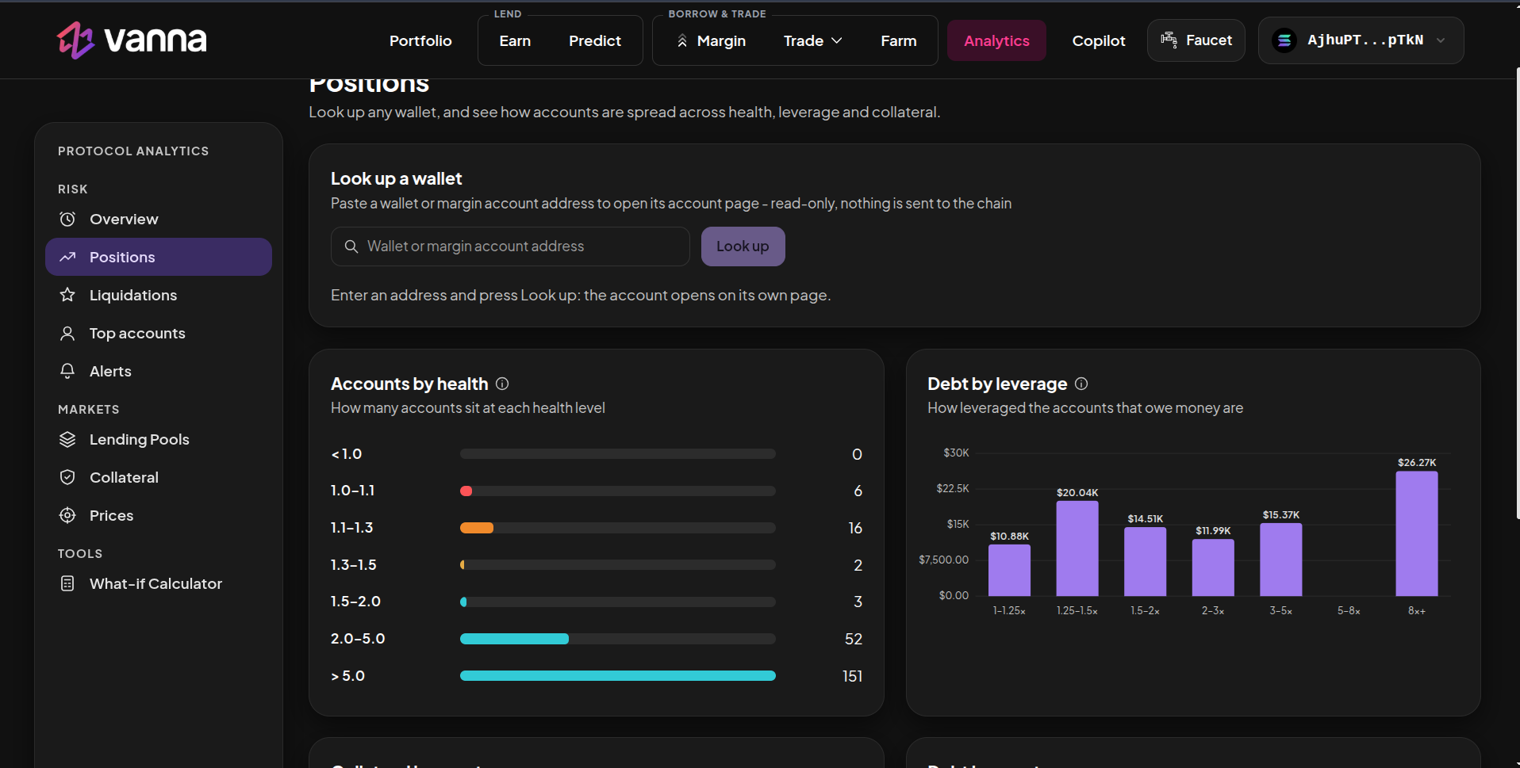Click the Top accounts person icon

click(67, 333)
